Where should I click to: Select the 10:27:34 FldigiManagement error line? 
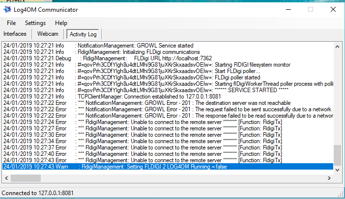coord(168,141)
